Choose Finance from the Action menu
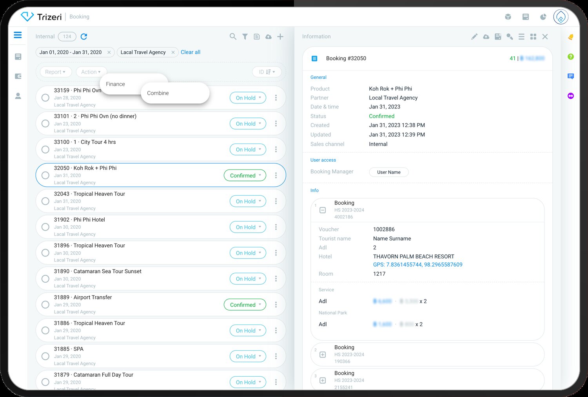 pyautogui.click(x=116, y=84)
